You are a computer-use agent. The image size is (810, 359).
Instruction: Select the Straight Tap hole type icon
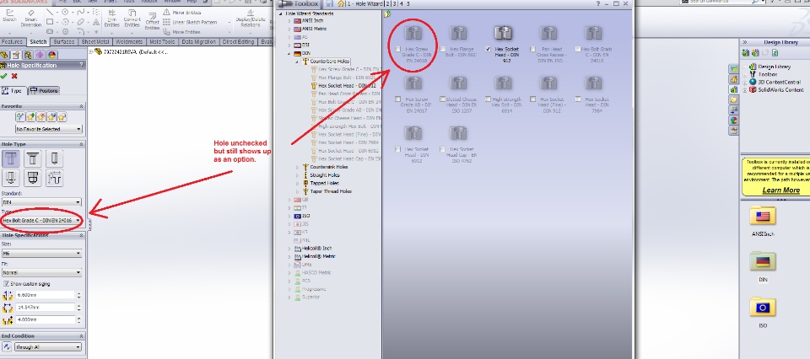click(11, 178)
